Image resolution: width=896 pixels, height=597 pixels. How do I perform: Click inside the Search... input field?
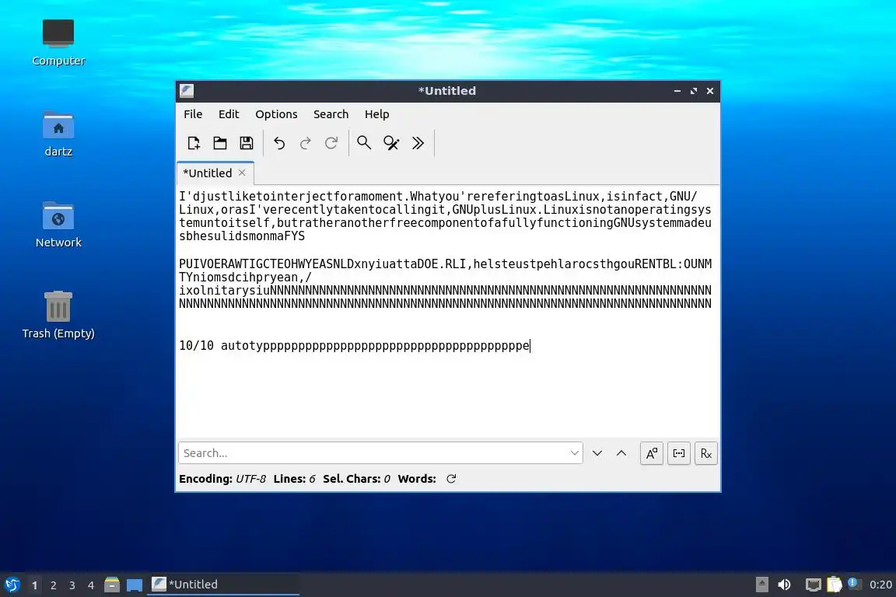pyautogui.click(x=373, y=453)
